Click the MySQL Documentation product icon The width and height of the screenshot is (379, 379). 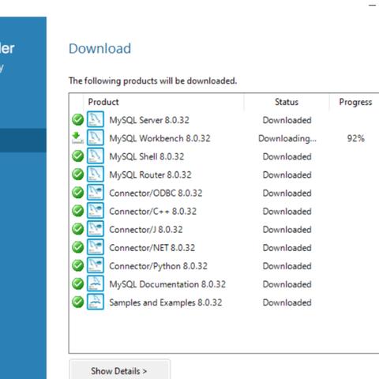(x=96, y=283)
